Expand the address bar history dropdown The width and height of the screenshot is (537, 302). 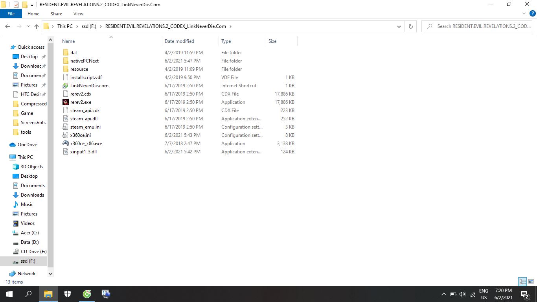pos(399,26)
